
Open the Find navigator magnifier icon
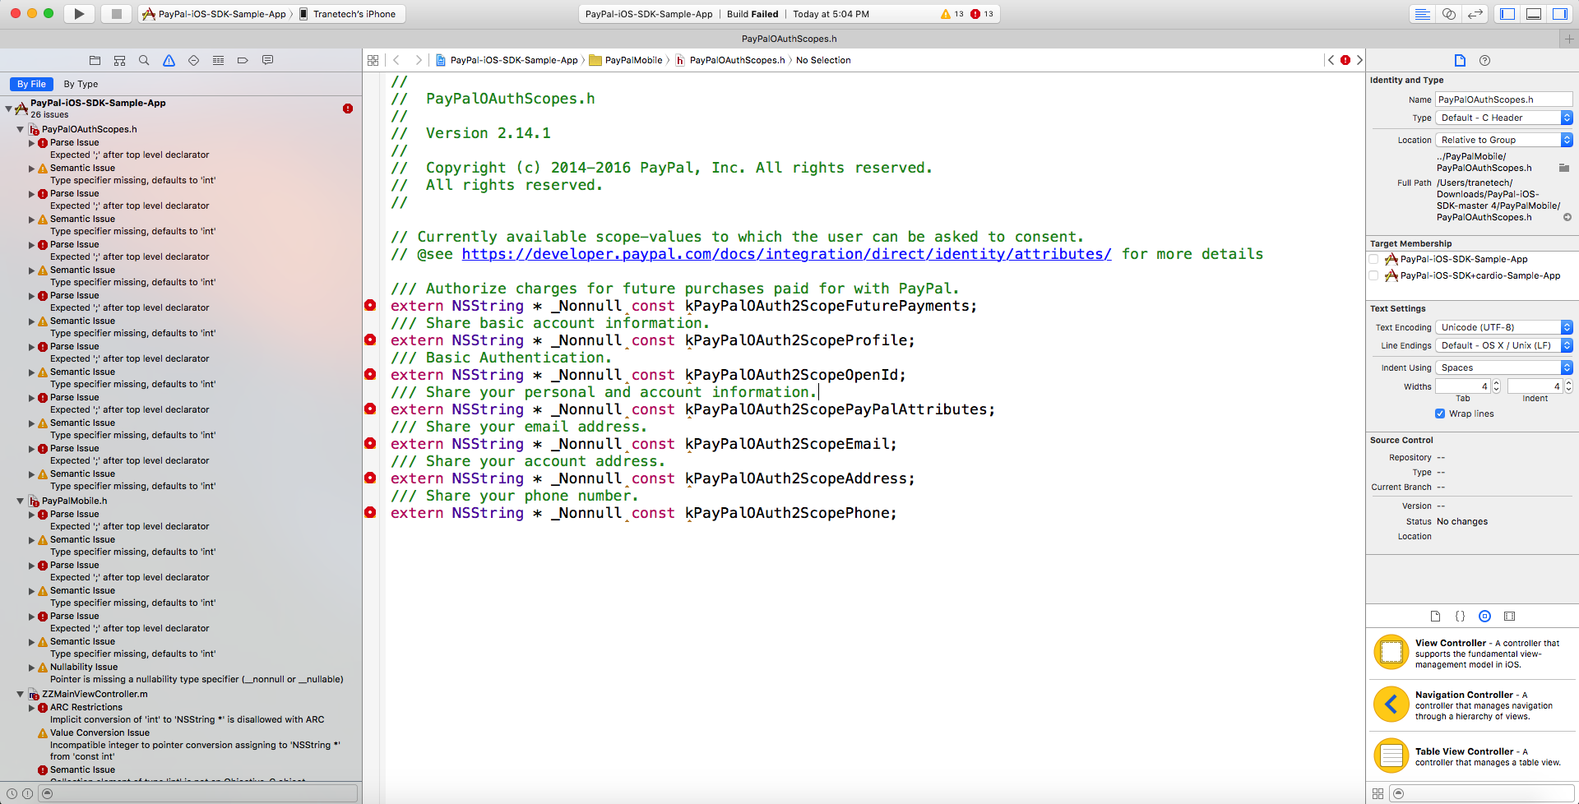click(x=144, y=60)
